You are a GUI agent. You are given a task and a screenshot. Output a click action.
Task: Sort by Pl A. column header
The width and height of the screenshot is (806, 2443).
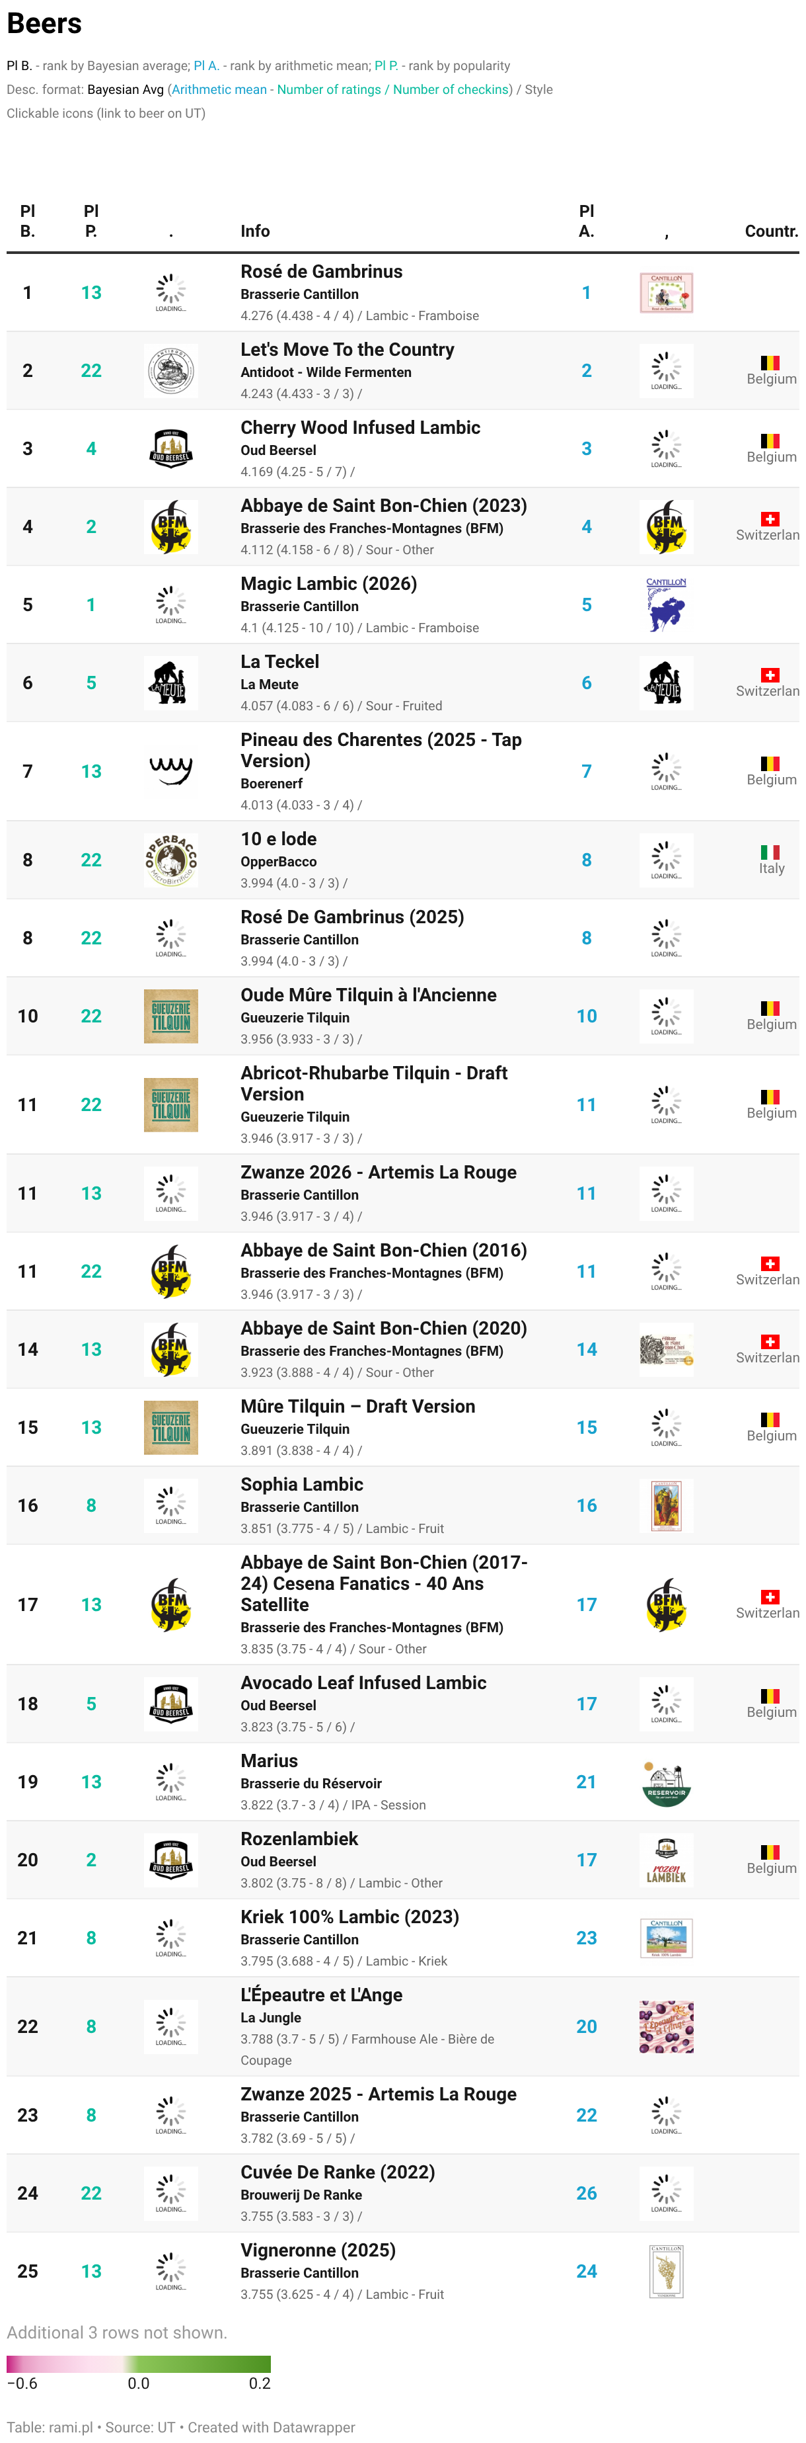point(586,221)
